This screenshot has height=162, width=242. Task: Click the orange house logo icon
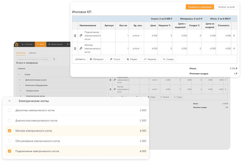(x=17, y=44)
